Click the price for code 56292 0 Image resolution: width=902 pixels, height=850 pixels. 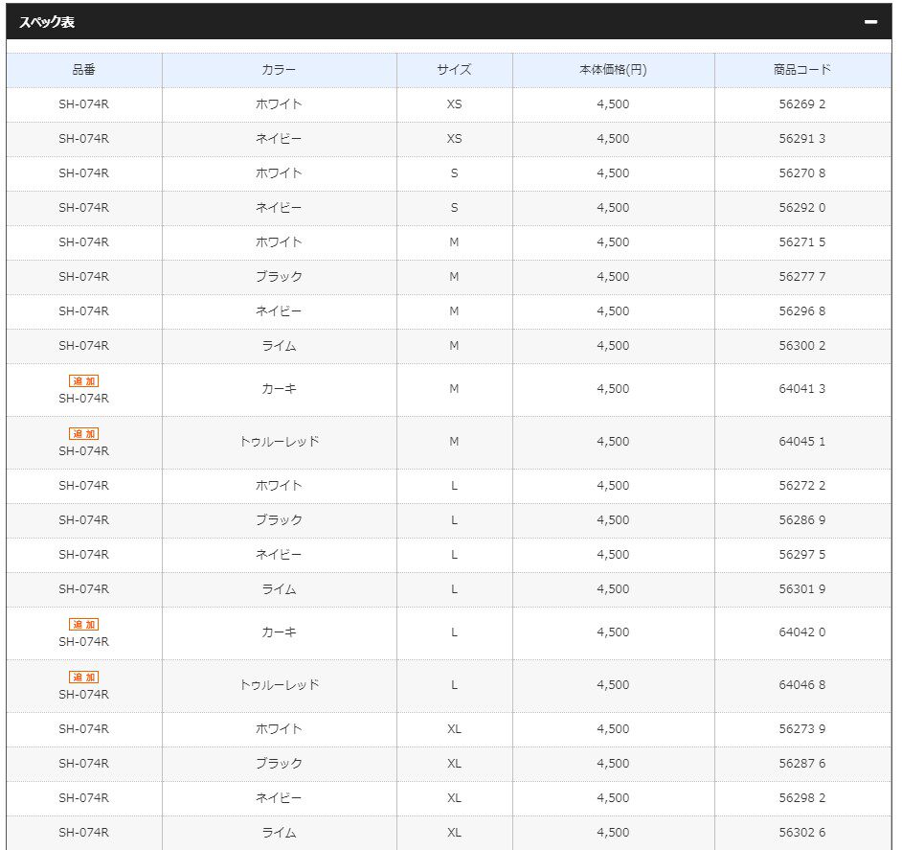coord(613,208)
